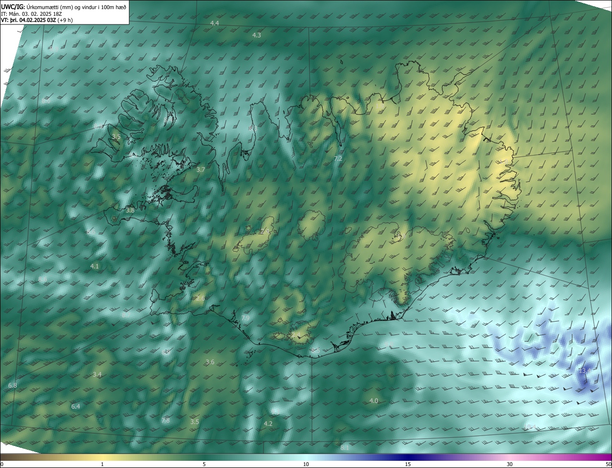This screenshot has height=468, width=612.
Task: Click the VT valid time line in the header
Action: pyautogui.click(x=37, y=20)
